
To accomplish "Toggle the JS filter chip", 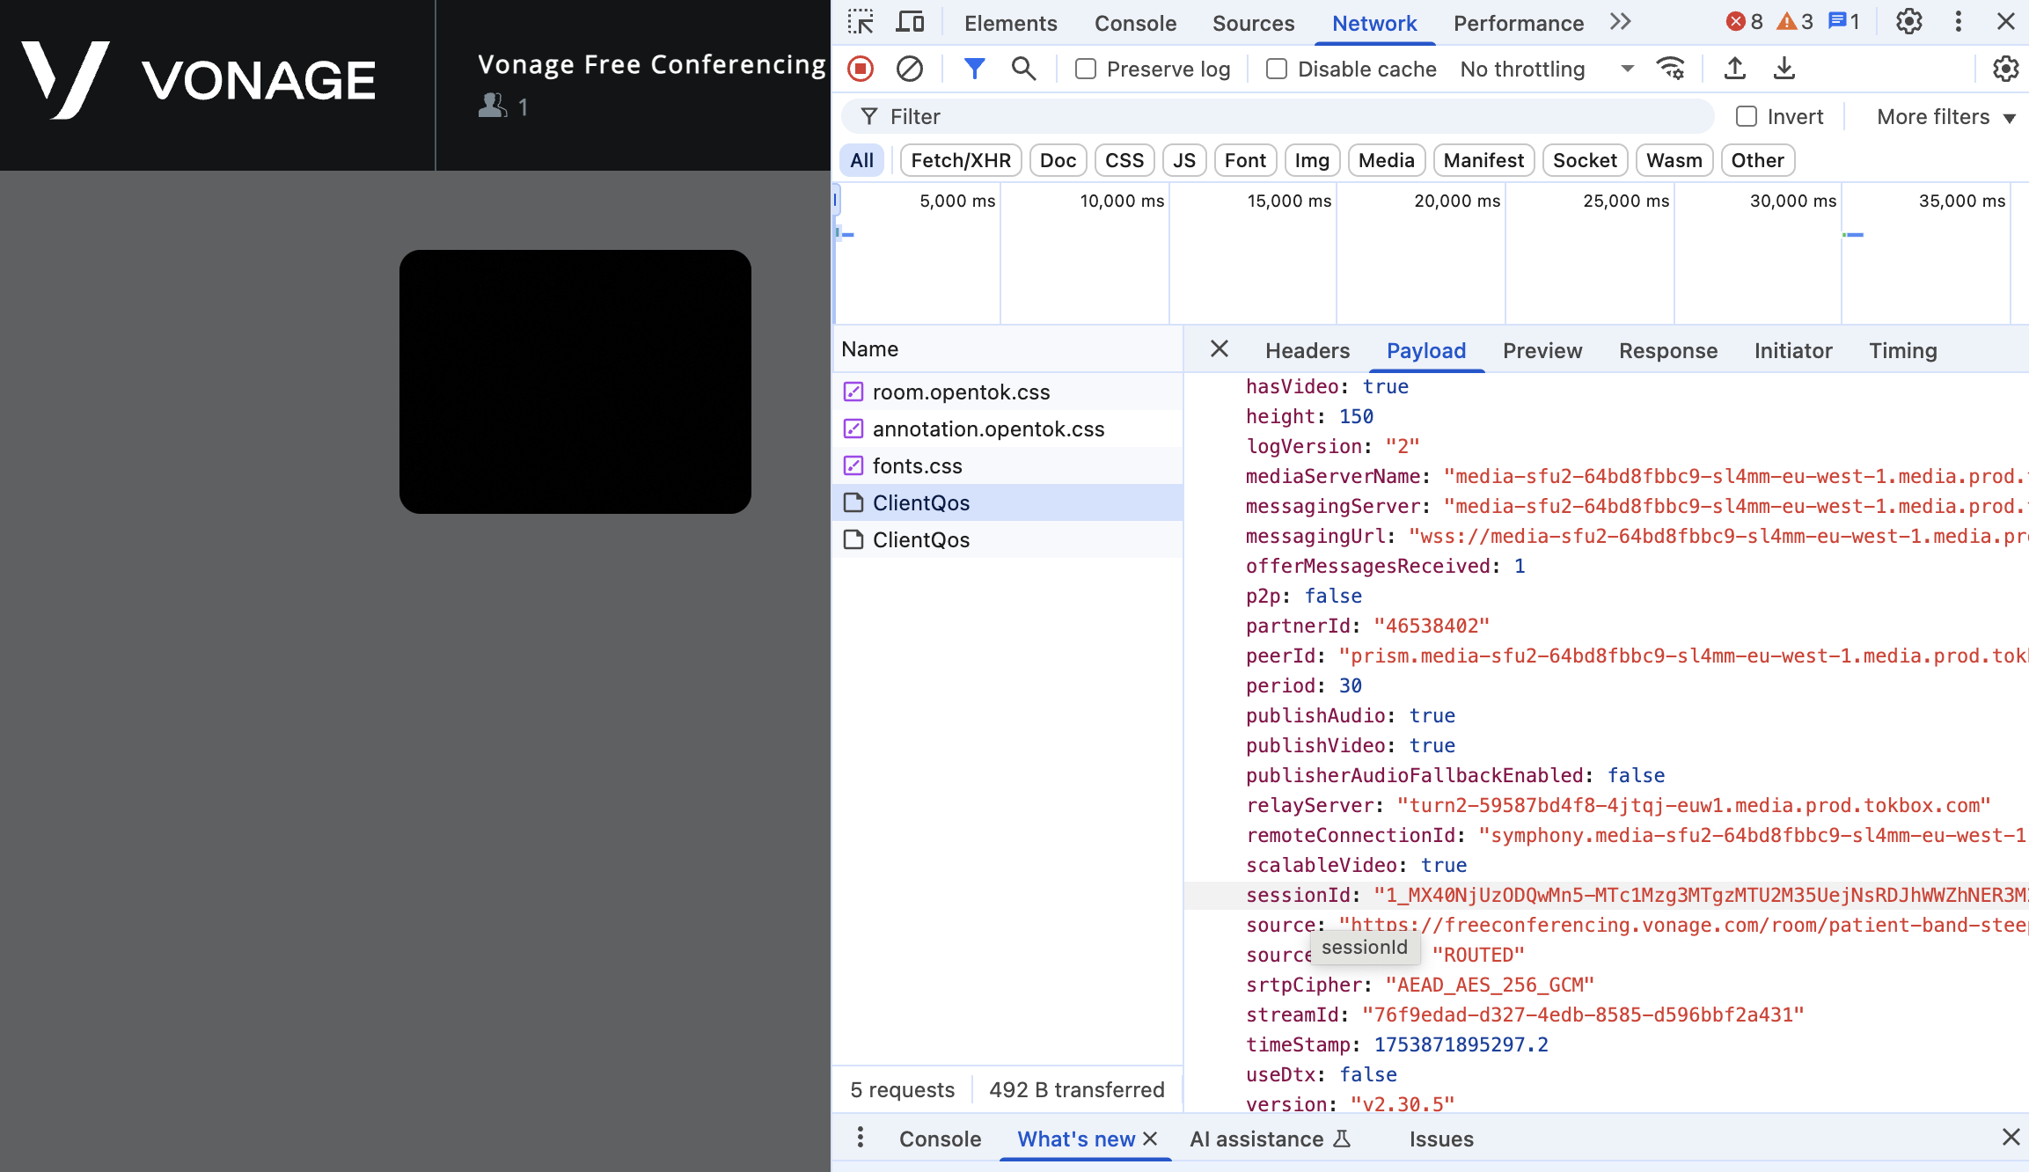I will (1184, 160).
